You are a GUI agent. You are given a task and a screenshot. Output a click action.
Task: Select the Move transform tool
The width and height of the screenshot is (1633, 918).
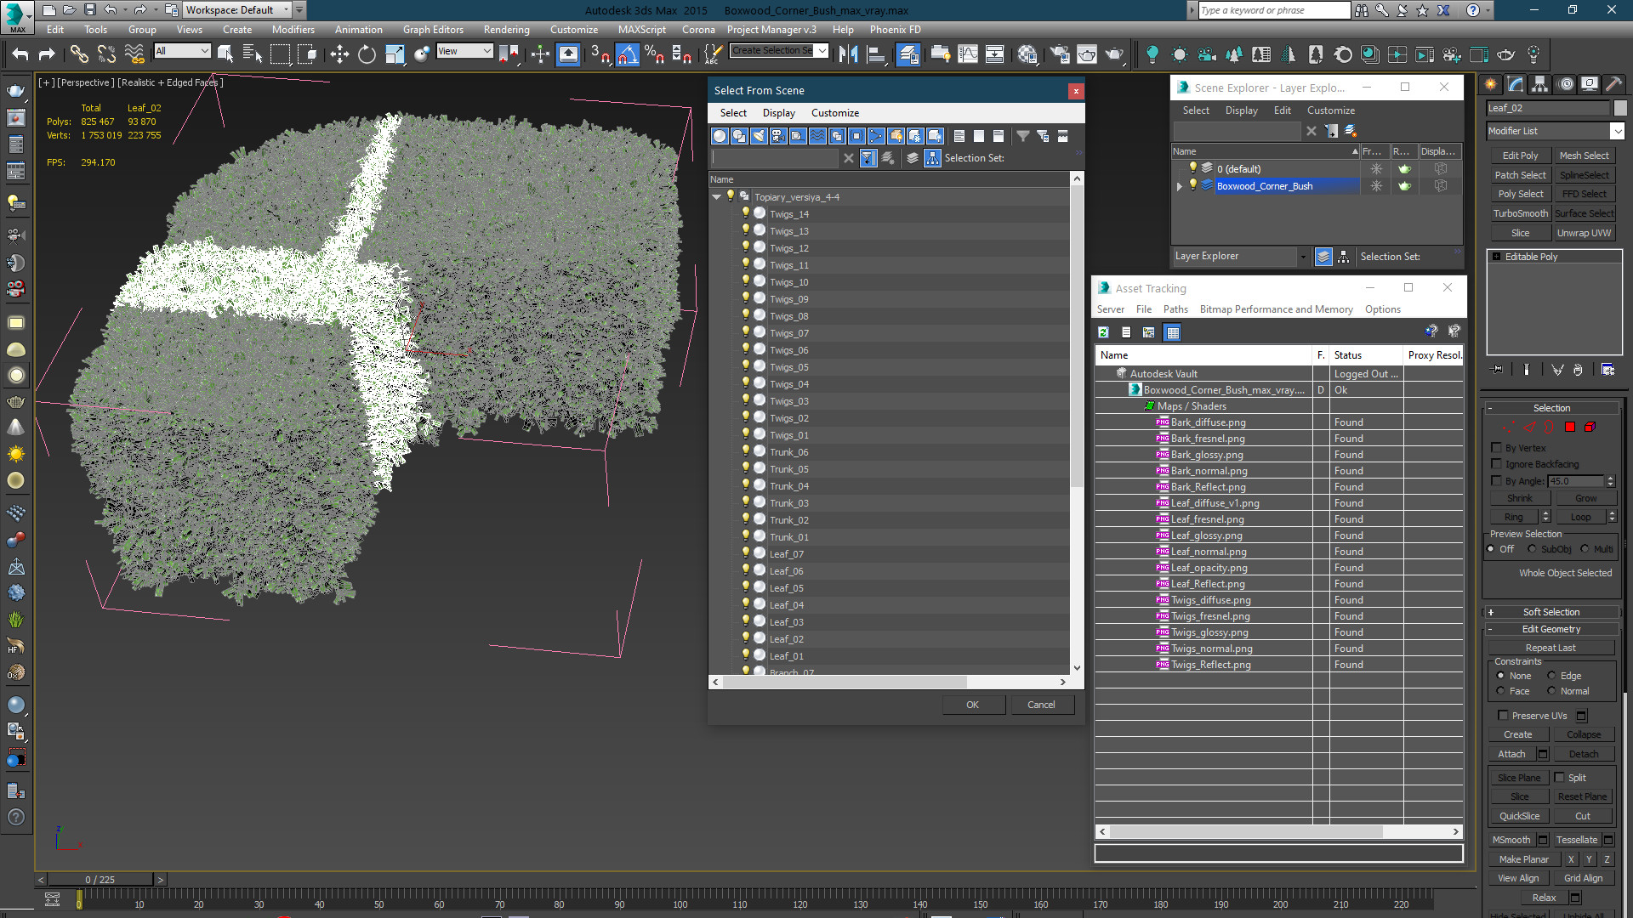click(x=339, y=54)
